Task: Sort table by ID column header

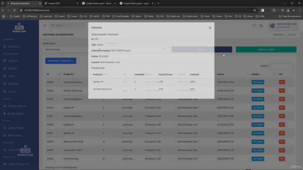Action: (53, 75)
